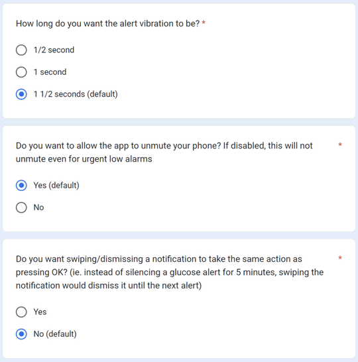Select the "1/2 second" vibration radio button
Image resolution: width=358 pixels, height=362 pixels.
pos(21,50)
